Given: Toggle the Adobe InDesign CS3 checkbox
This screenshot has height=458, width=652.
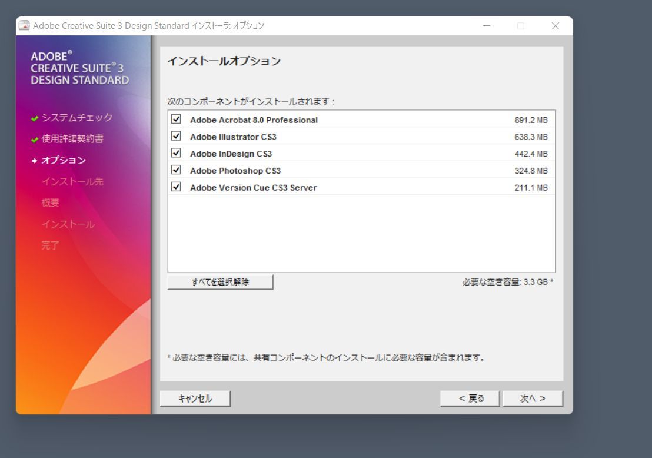Looking at the screenshot, I should (x=176, y=153).
